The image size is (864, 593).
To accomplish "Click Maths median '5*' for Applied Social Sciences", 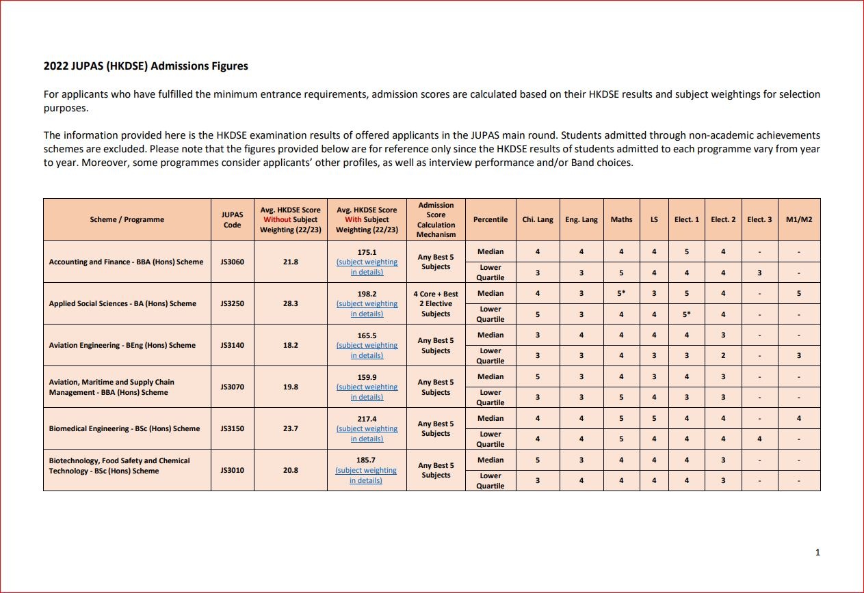I will [x=621, y=293].
